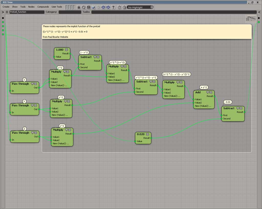Click the stopwatch icon in the toolbar

(119, 7)
